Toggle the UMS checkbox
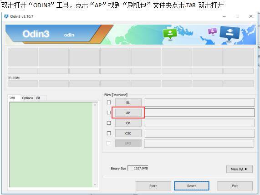Screen dimensions: 260x195 point(108,143)
